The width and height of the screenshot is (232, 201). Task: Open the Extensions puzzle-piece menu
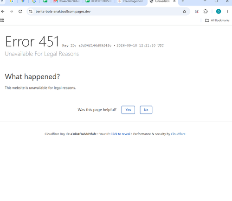point(206,12)
